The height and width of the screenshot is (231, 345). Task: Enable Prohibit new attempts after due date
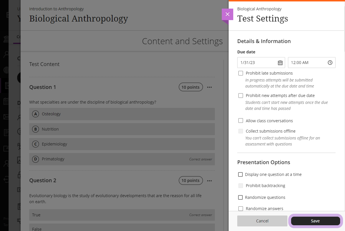(x=241, y=96)
